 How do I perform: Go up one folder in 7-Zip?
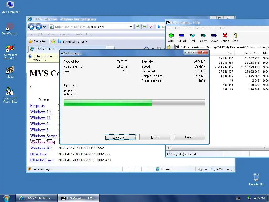169,47
